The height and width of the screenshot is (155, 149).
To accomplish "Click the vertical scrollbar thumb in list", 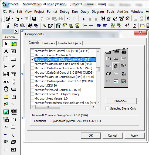I will [98, 69].
